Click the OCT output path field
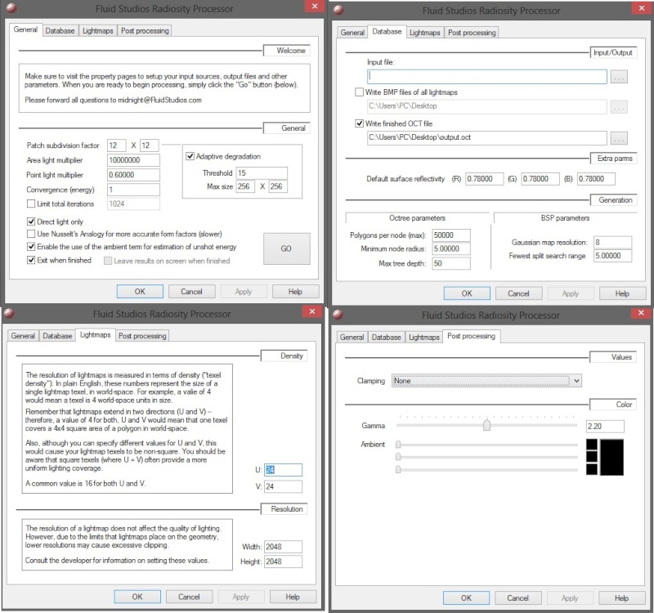 tap(487, 137)
